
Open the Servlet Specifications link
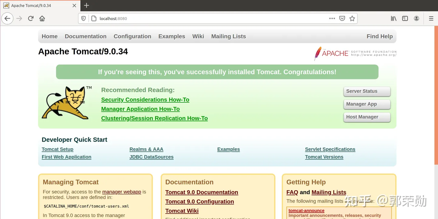[x=330, y=149]
